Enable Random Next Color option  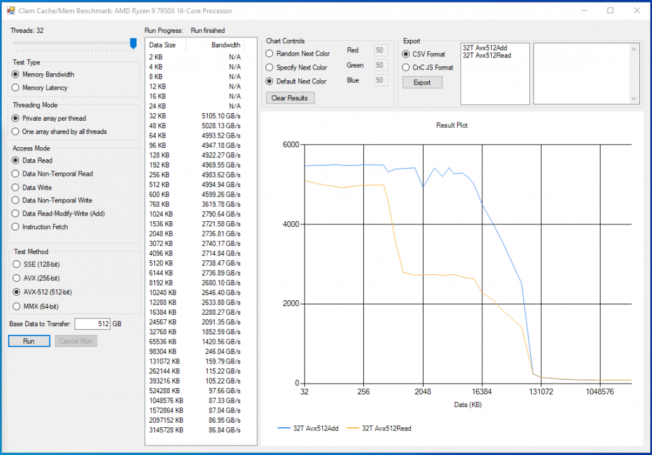point(270,54)
